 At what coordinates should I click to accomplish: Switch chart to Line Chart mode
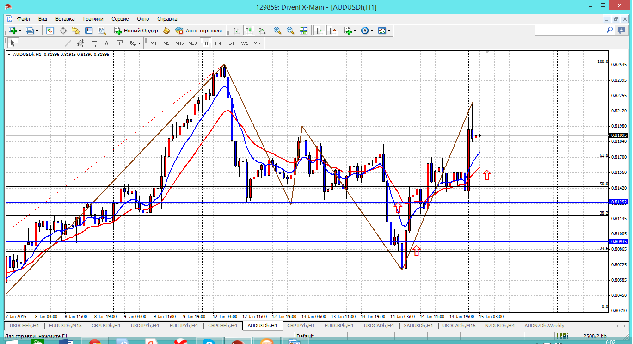click(x=262, y=31)
